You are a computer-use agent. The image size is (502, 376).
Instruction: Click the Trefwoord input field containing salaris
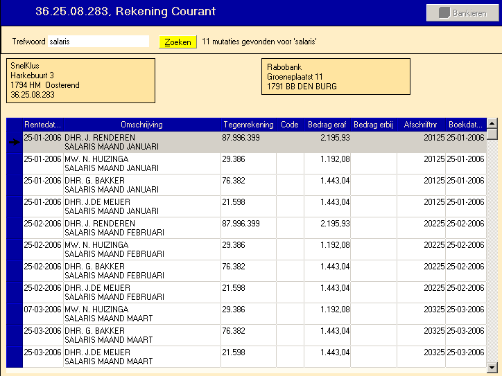pos(98,42)
